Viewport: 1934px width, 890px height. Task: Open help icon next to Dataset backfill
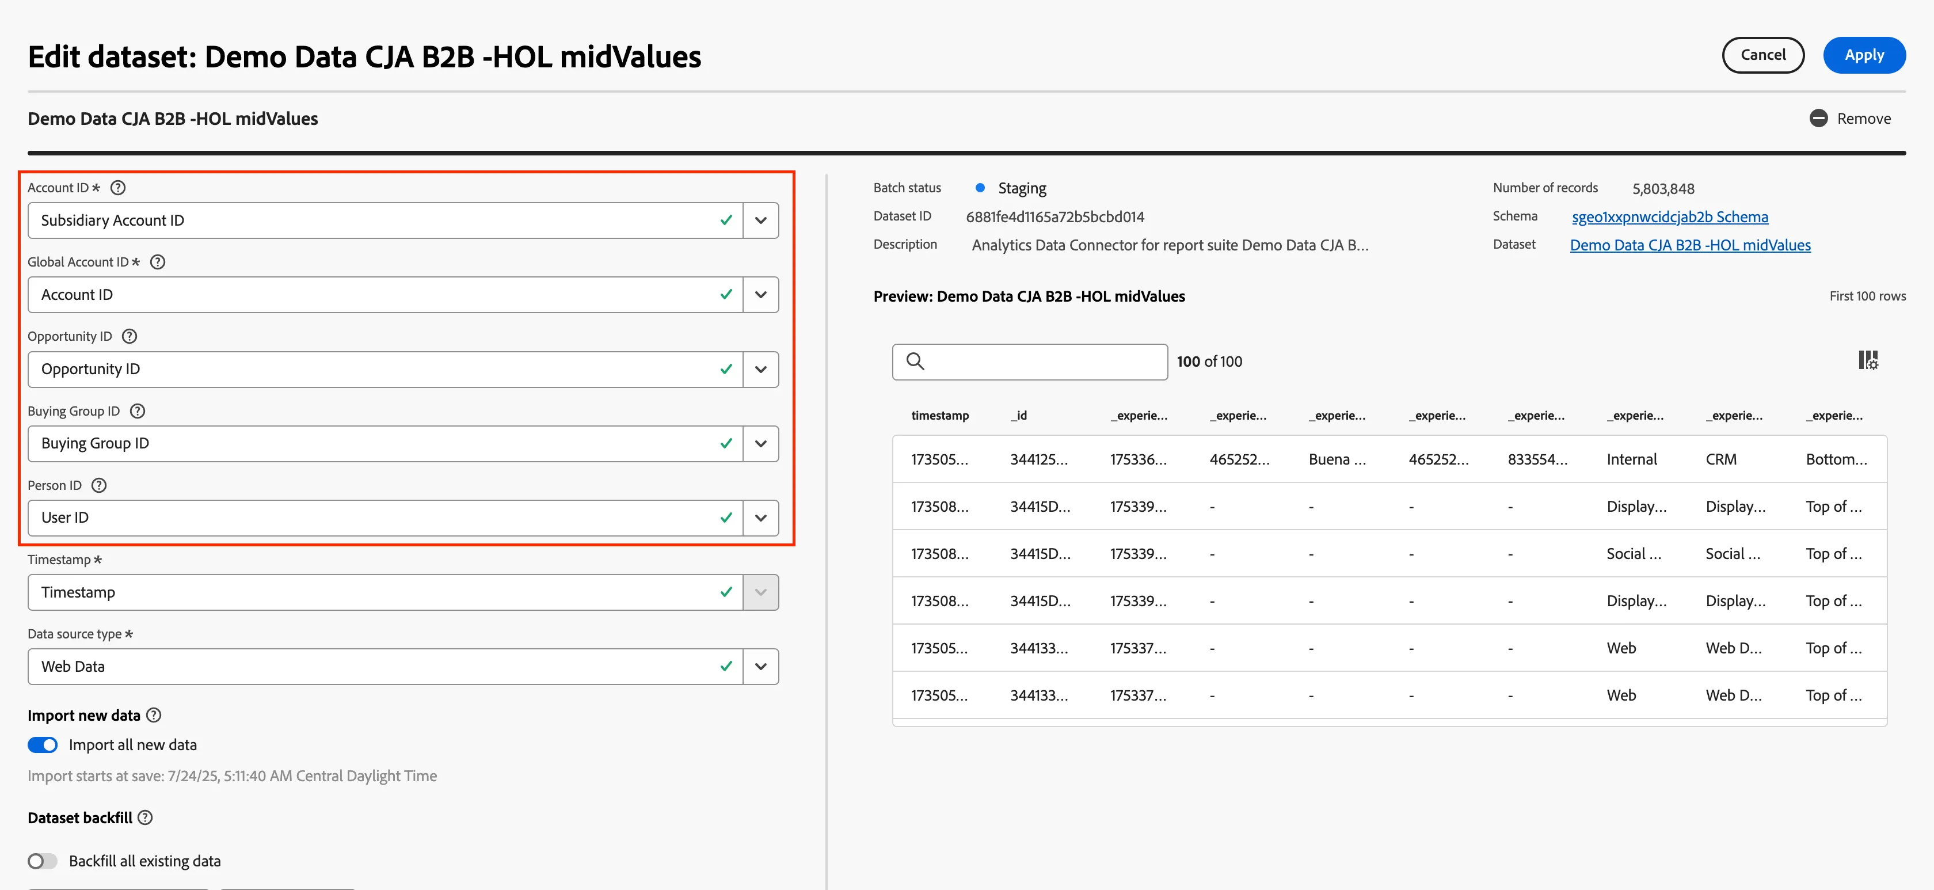[146, 817]
